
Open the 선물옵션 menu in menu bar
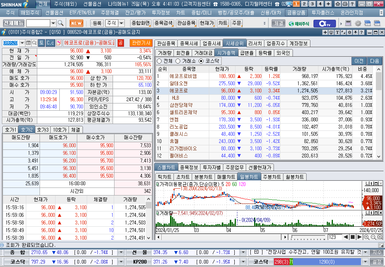[x=54, y=13]
